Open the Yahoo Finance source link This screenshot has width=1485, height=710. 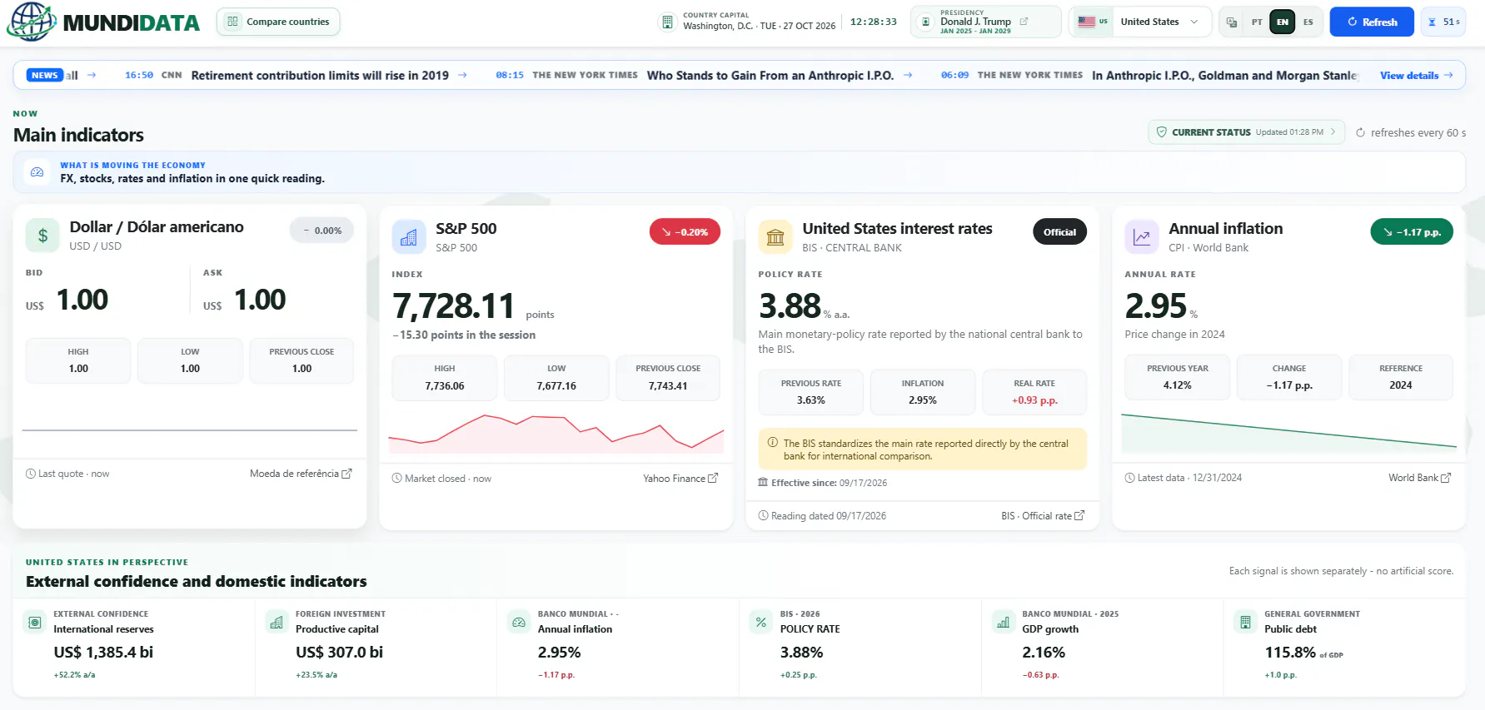680,479
